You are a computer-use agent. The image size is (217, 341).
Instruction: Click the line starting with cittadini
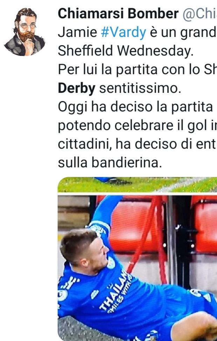[x=138, y=144]
